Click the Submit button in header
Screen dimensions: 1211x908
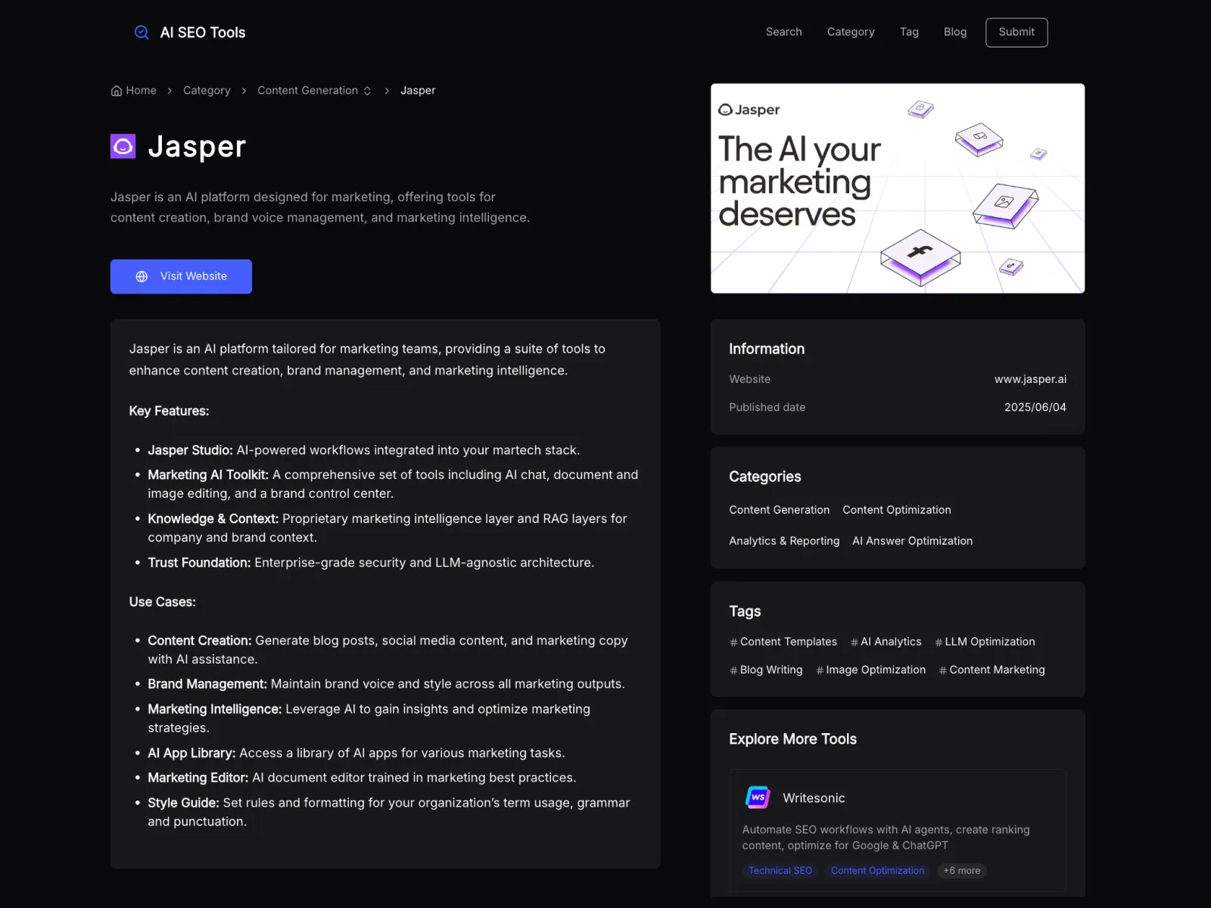coord(1016,33)
